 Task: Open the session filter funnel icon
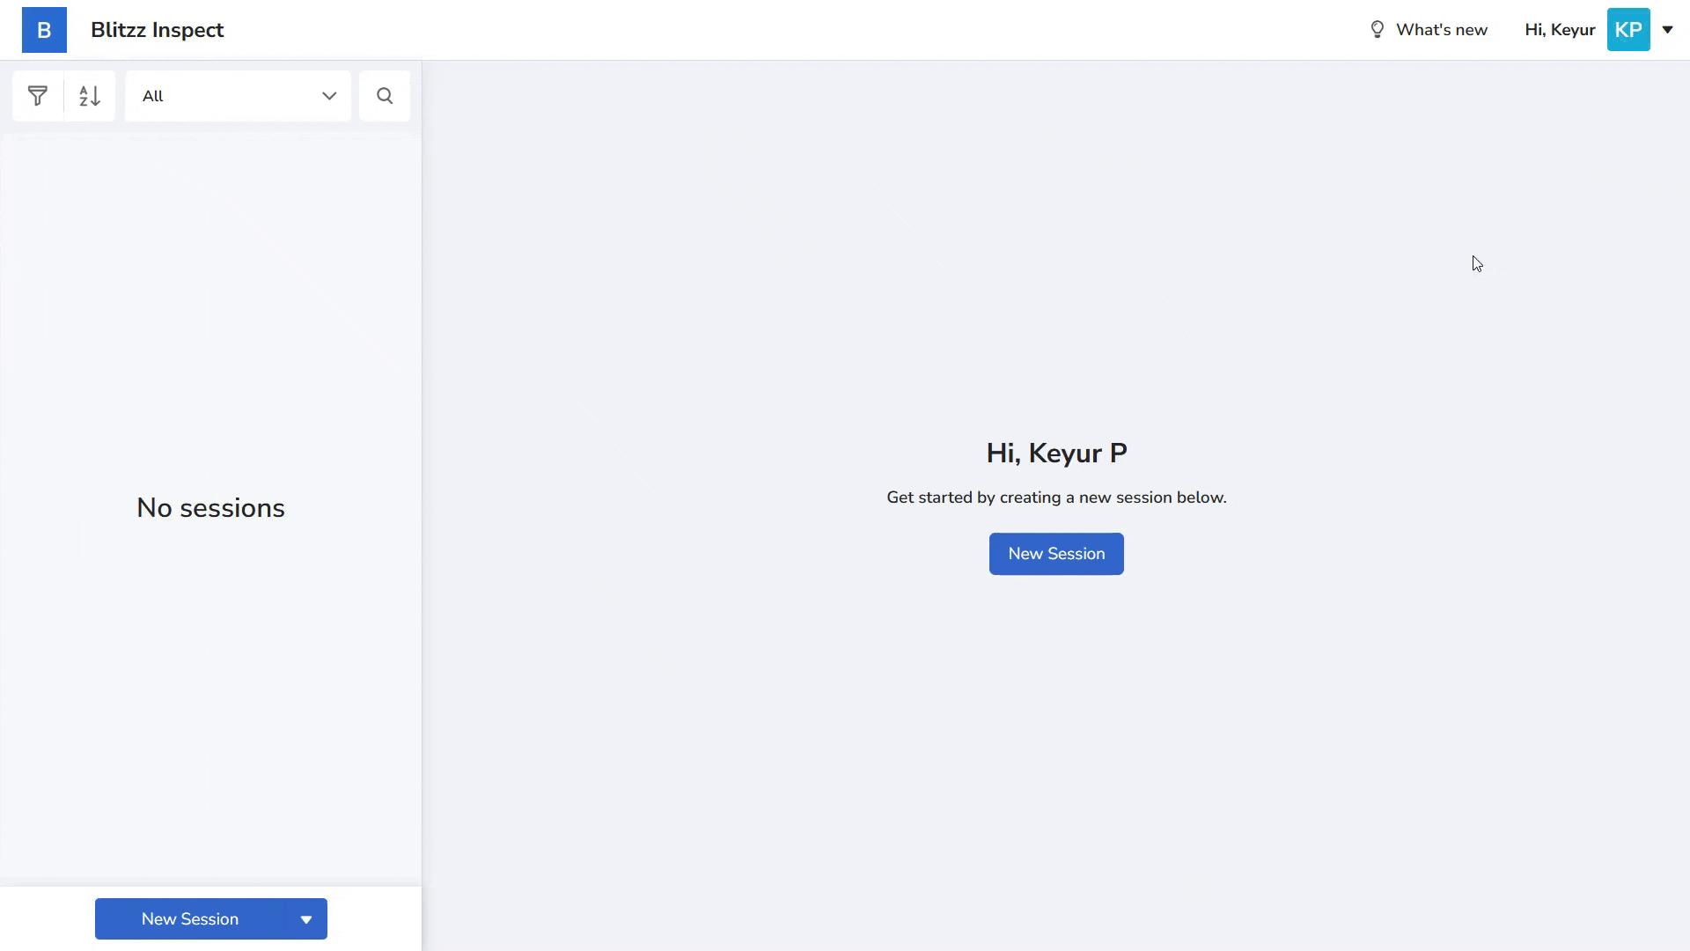click(x=38, y=96)
